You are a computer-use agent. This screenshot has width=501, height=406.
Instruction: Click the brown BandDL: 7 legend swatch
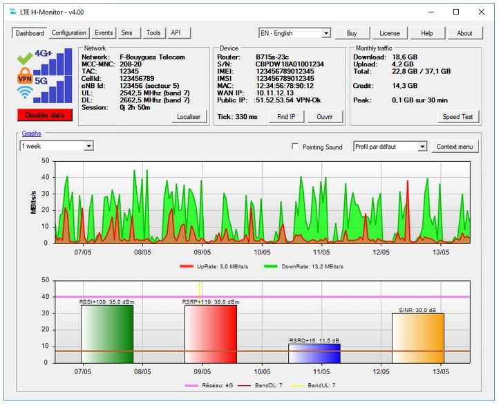(244, 385)
